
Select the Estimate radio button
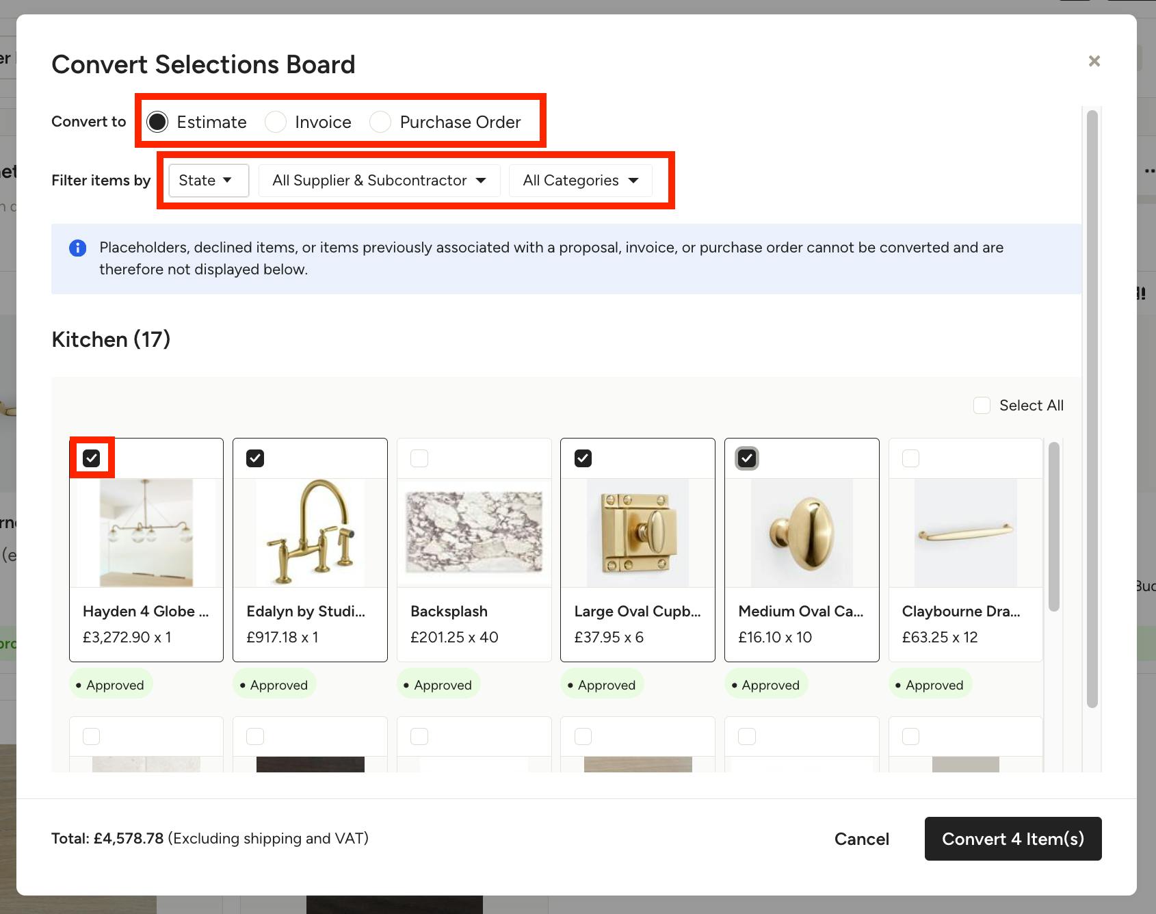pyautogui.click(x=157, y=122)
